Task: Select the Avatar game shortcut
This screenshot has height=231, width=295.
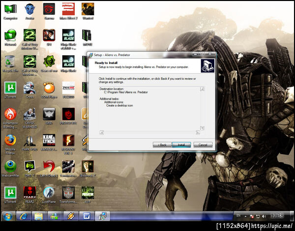Action: (x=29, y=12)
